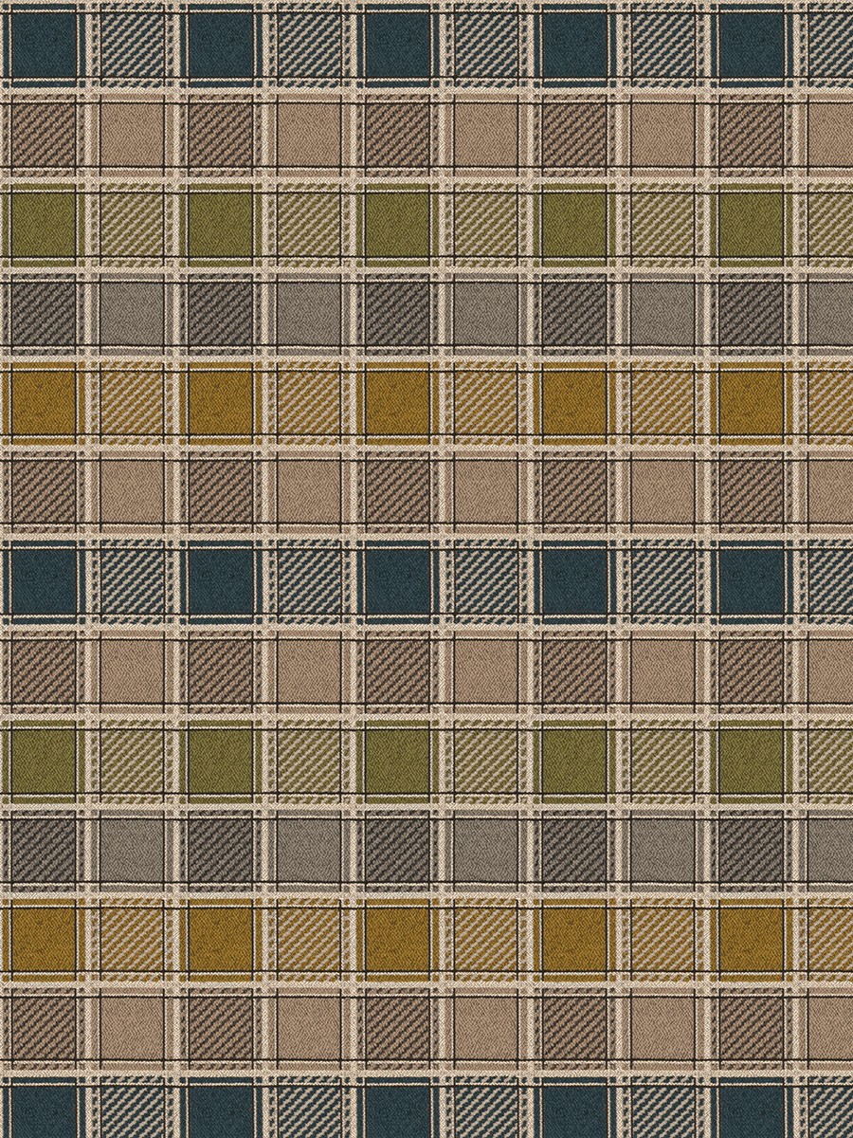
Task: Select the third solid teal square, middle teal row
Action: click(398, 580)
